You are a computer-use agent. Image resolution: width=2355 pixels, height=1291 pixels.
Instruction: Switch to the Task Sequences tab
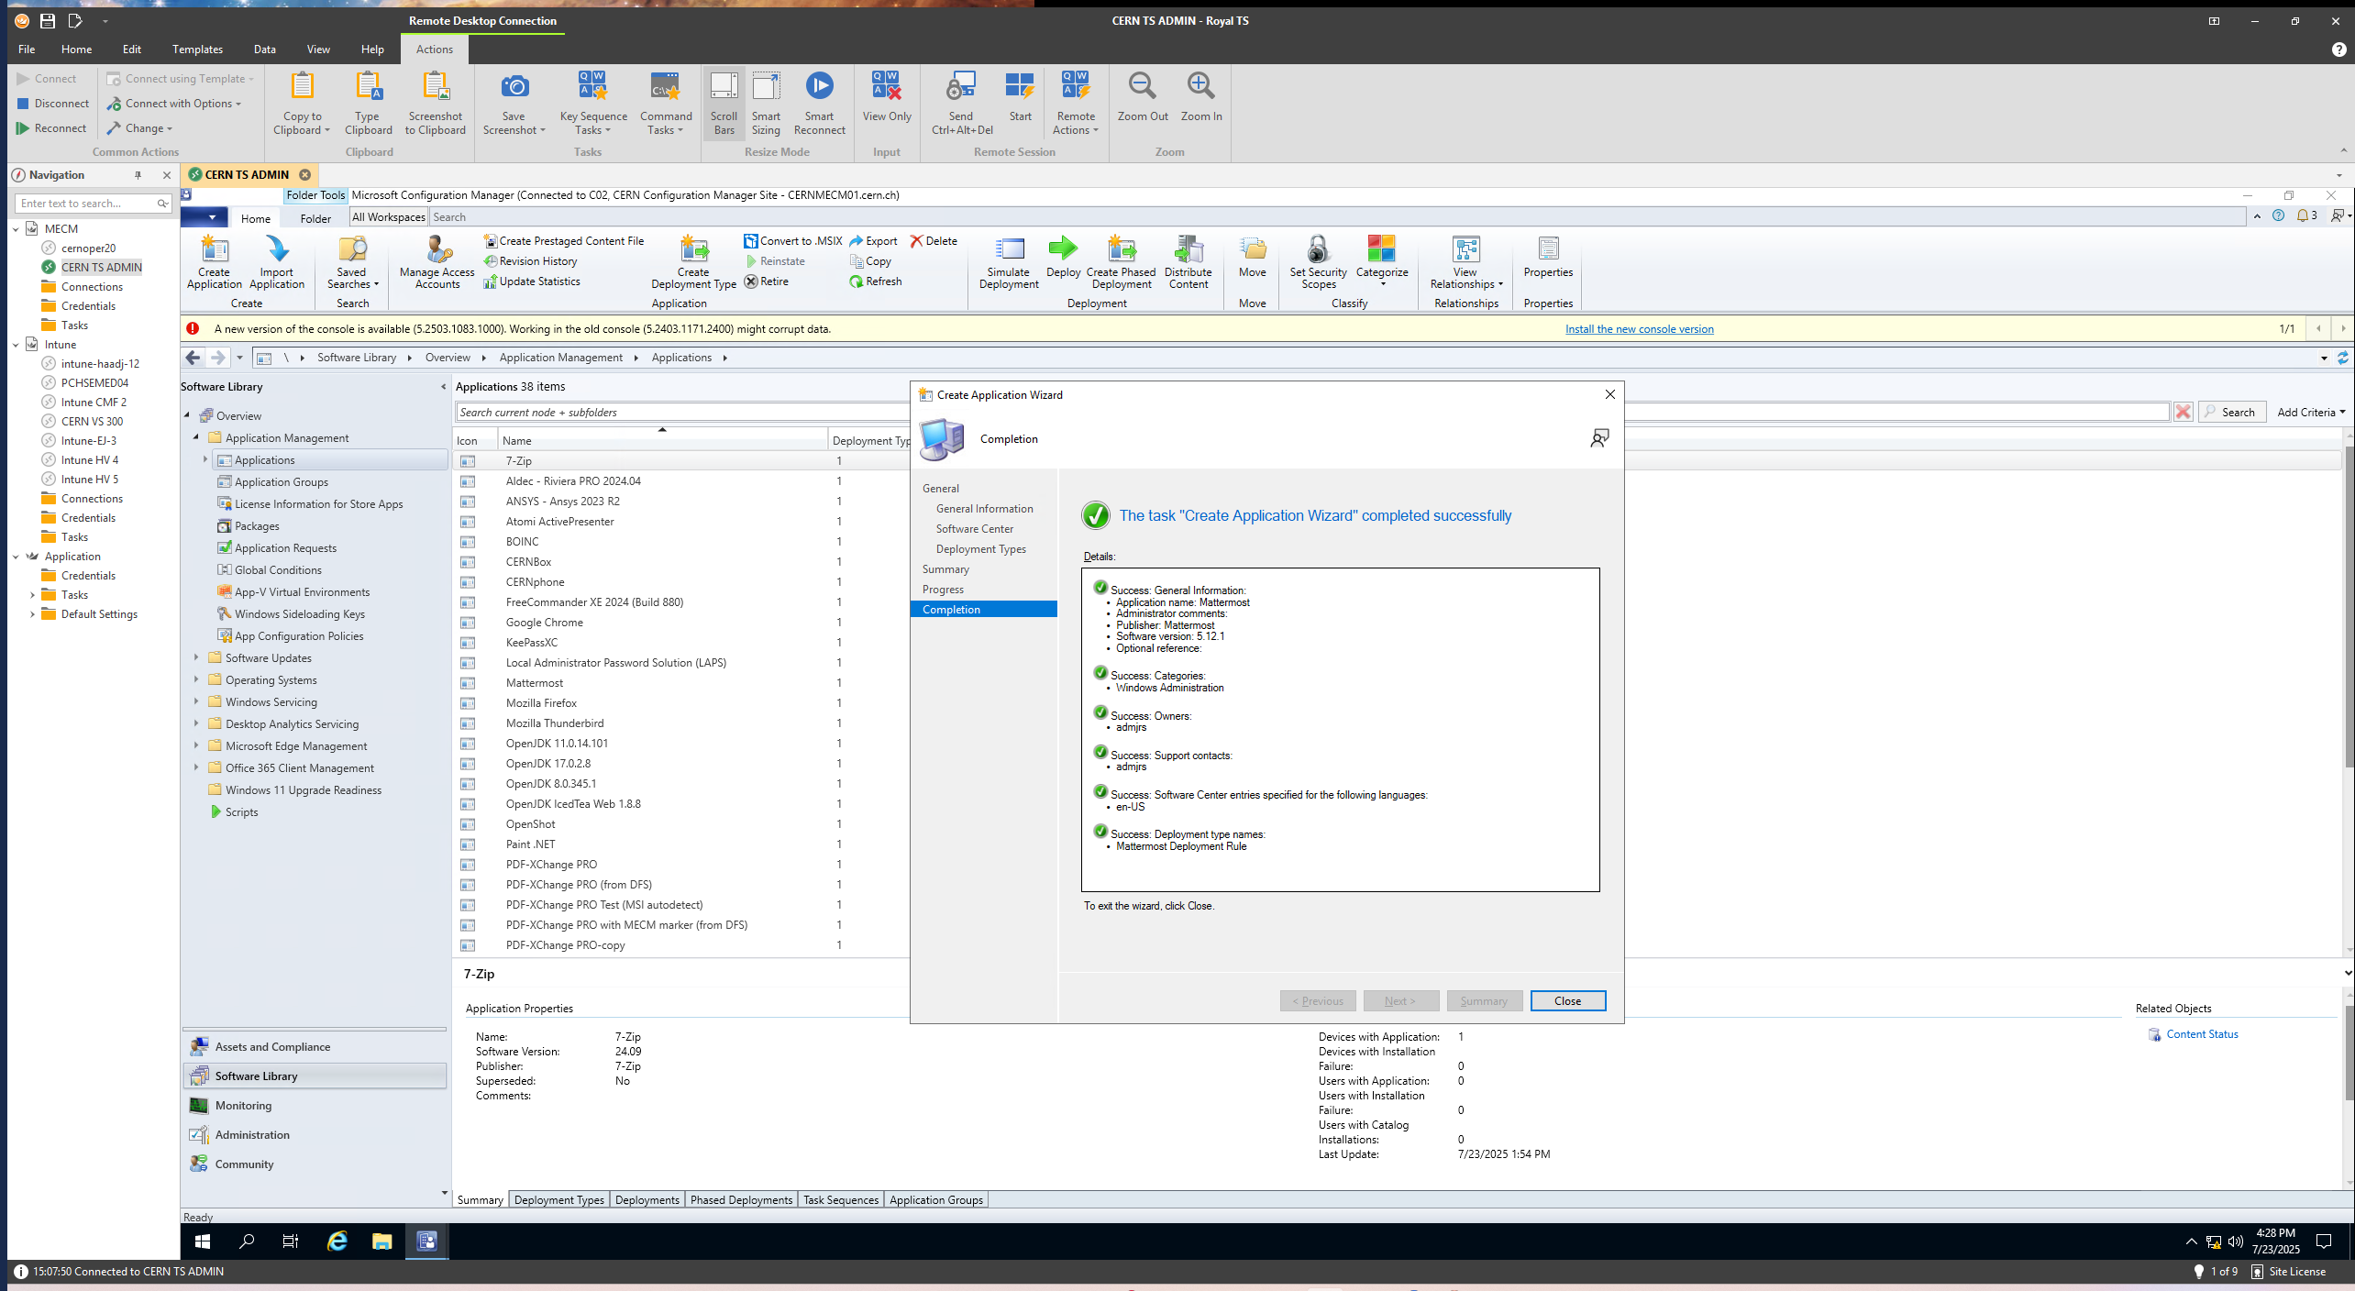click(841, 1199)
